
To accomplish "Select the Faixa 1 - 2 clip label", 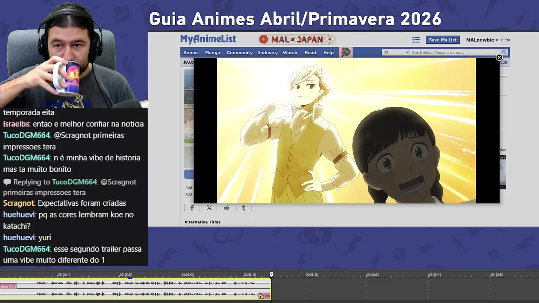I will (x=8, y=286).
